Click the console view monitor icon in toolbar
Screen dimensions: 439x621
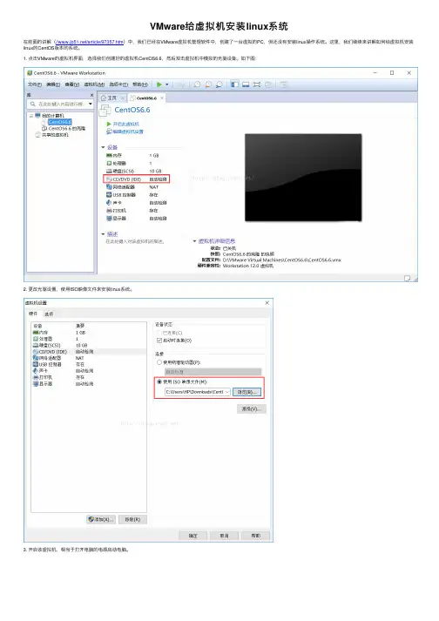pos(246,84)
